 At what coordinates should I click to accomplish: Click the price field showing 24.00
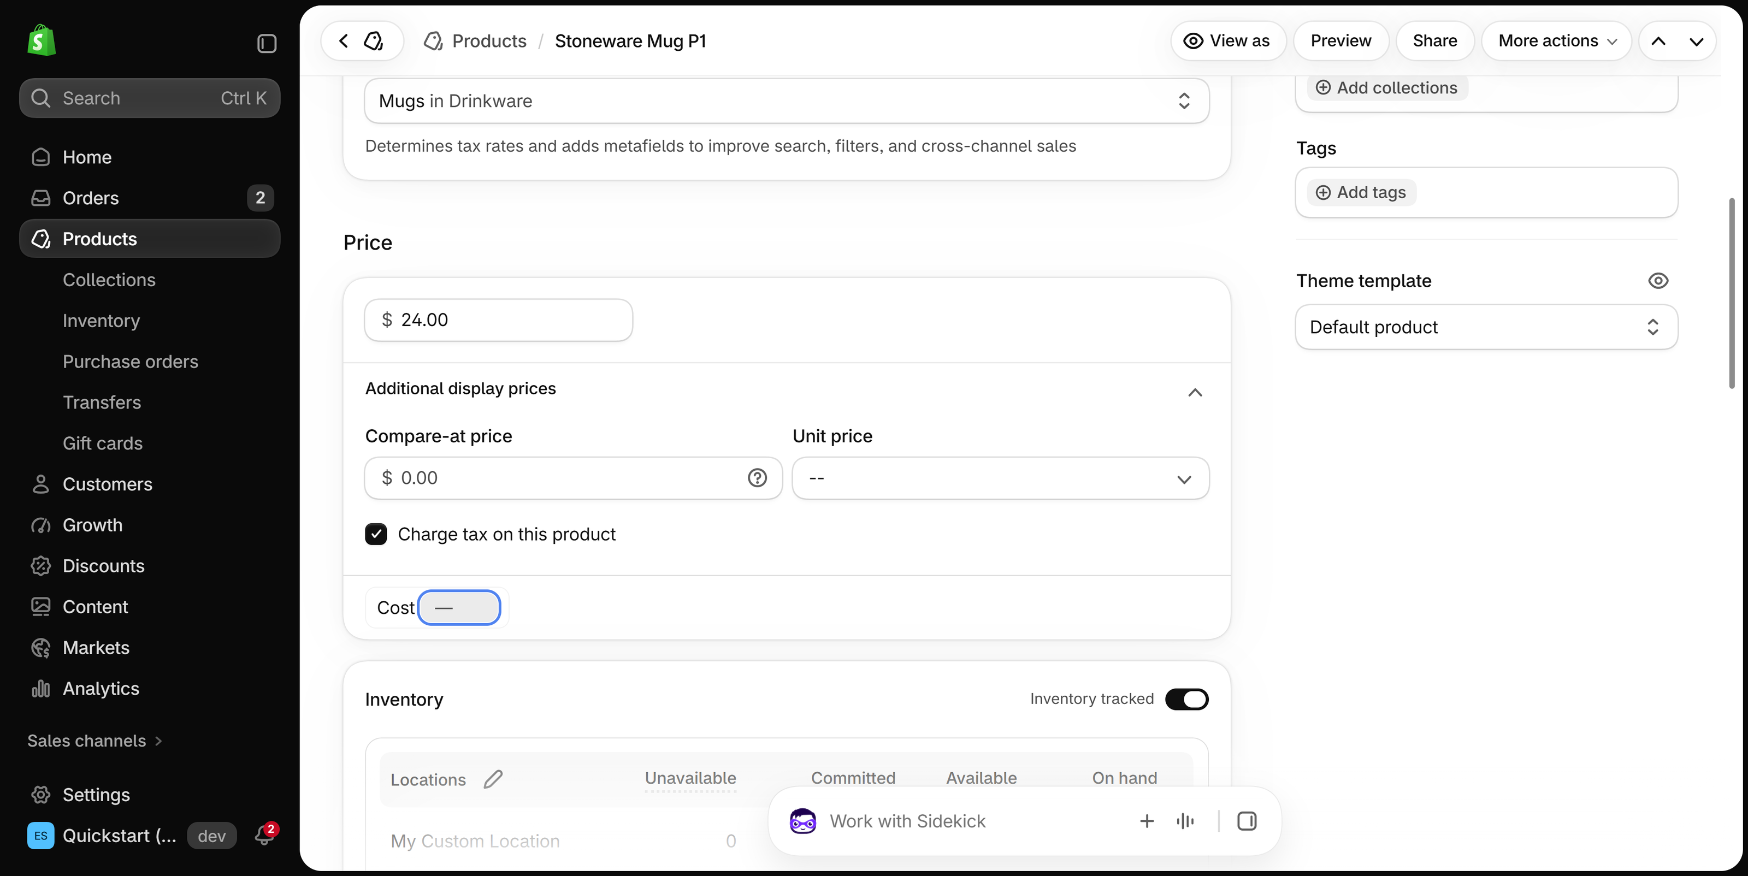pyautogui.click(x=499, y=320)
